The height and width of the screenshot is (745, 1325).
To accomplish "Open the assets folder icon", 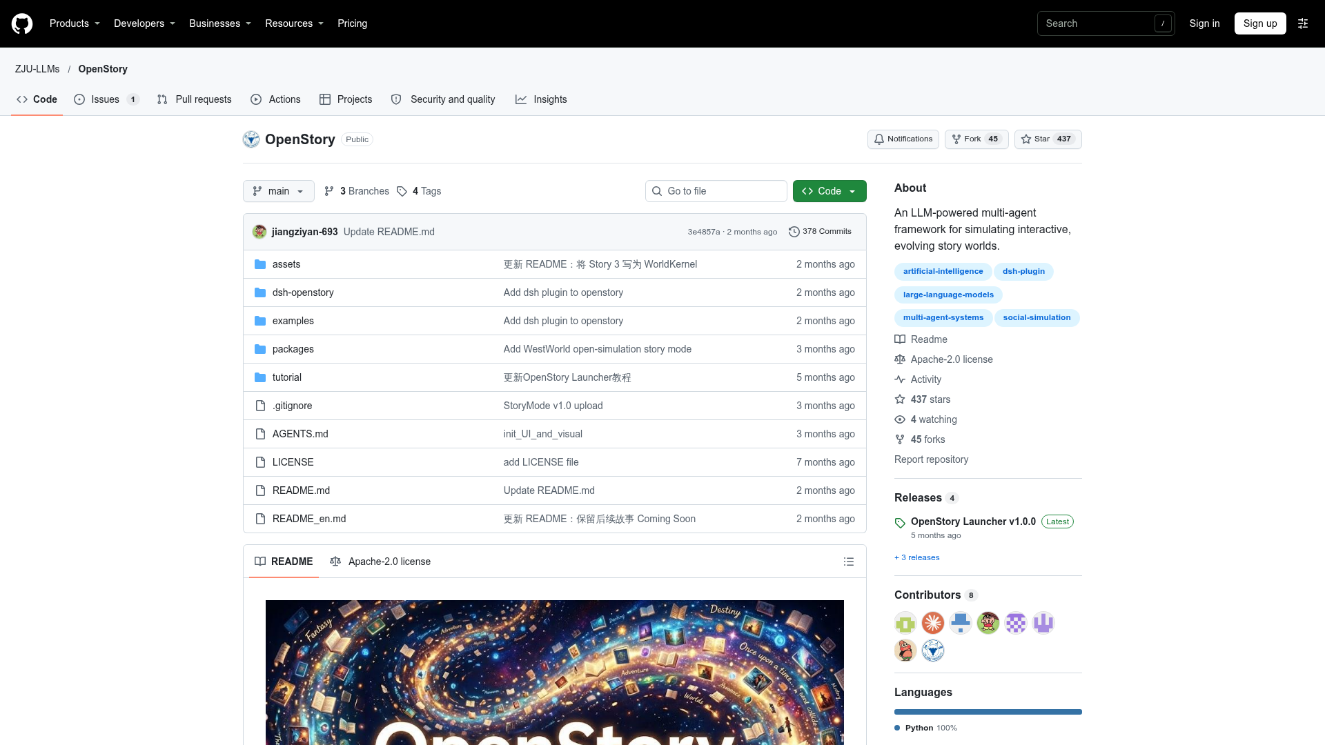I will [260, 264].
